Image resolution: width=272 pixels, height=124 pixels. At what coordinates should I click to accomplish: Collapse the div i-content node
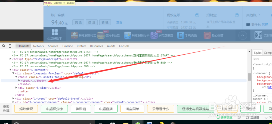pyautogui.click(x=10, y=70)
